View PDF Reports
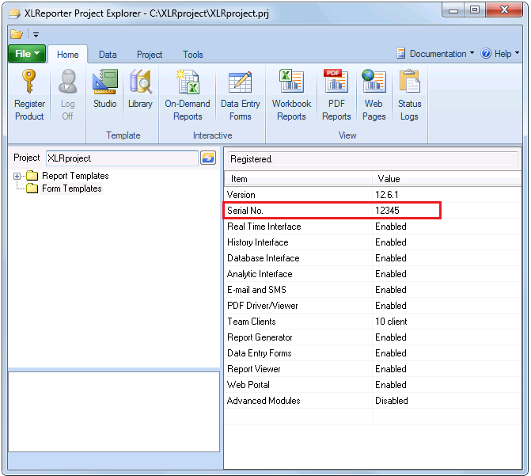The height and width of the screenshot is (476, 531). pos(336,94)
